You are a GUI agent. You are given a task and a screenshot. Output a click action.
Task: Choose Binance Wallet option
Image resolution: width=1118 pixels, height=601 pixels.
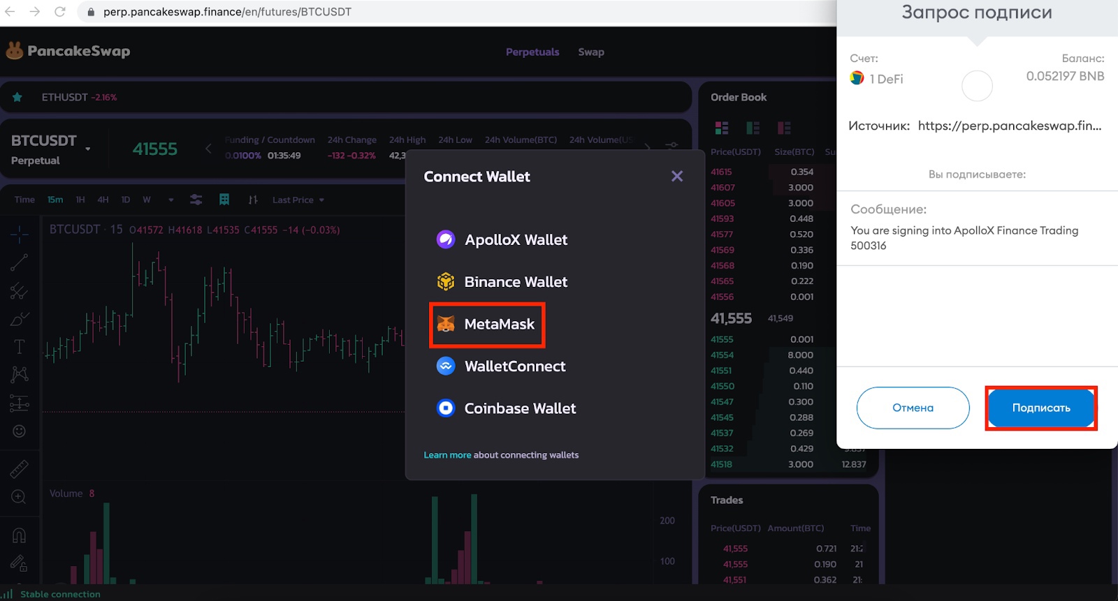click(x=502, y=281)
